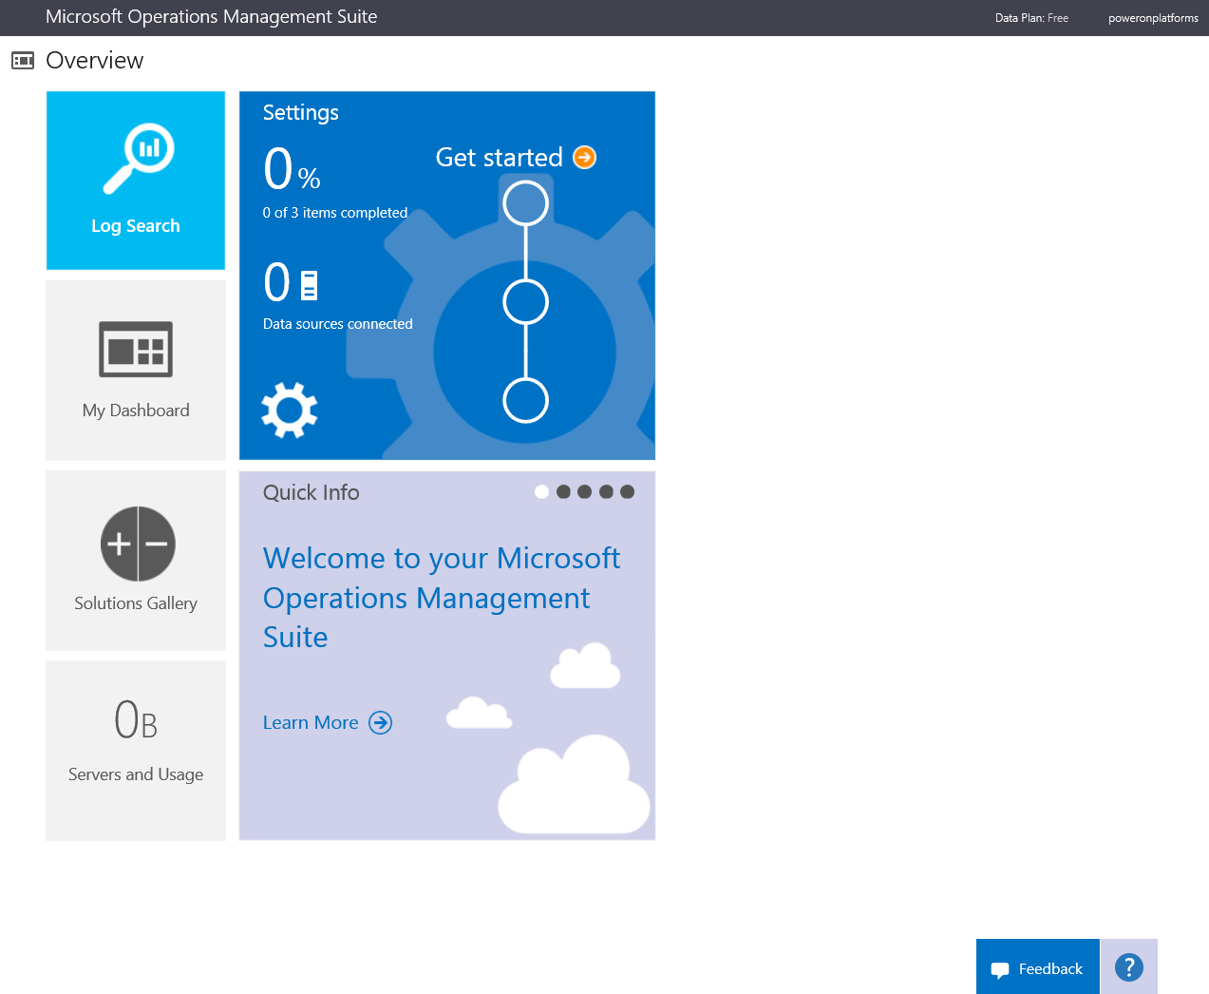Click the top Get started step circle
This screenshot has height=994, width=1209.
(526, 203)
